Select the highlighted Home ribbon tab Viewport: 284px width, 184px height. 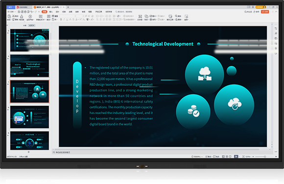pyautogui.click(x=45, y=12)
